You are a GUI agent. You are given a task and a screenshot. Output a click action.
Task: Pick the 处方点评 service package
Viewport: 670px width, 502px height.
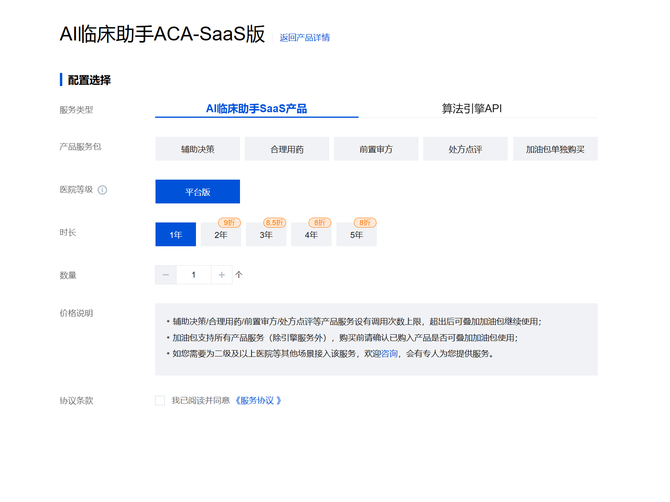click(465, 149)
